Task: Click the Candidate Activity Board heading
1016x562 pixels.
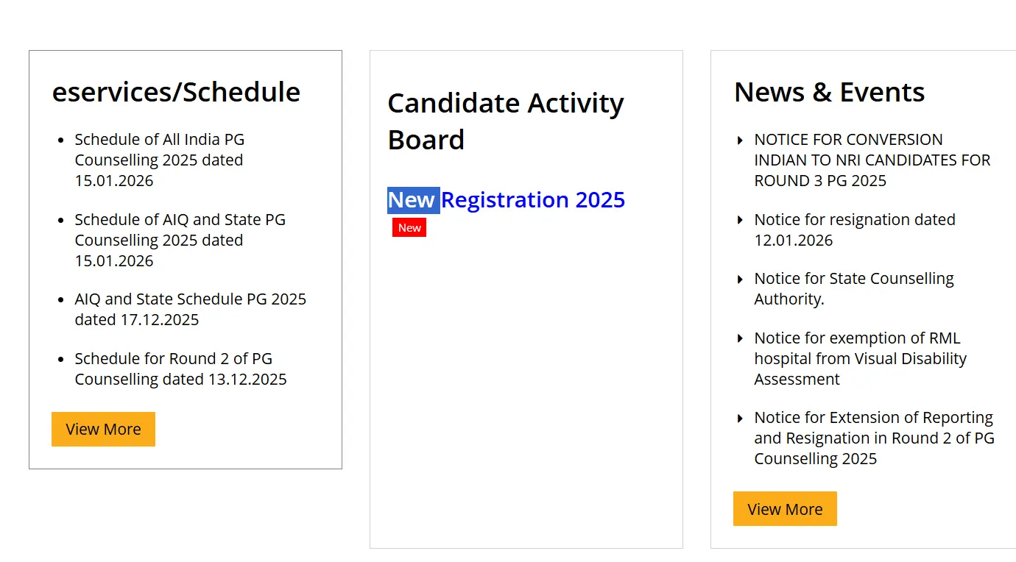Action: point(506,121)
